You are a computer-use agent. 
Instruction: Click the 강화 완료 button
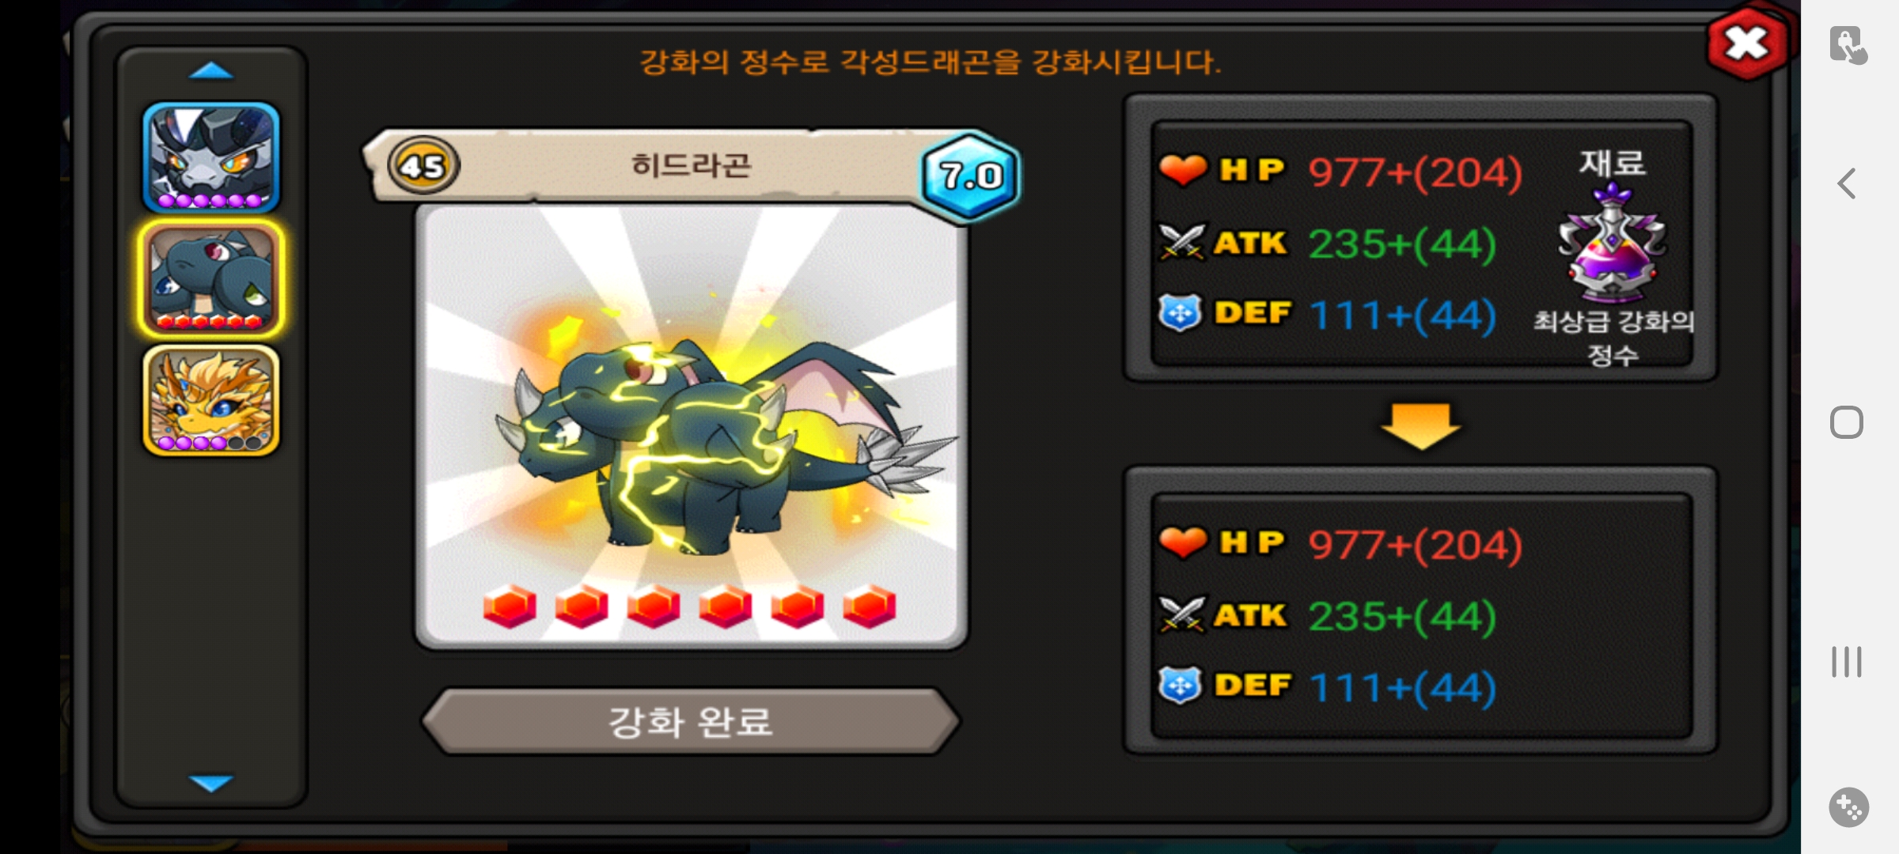(691, 721)
